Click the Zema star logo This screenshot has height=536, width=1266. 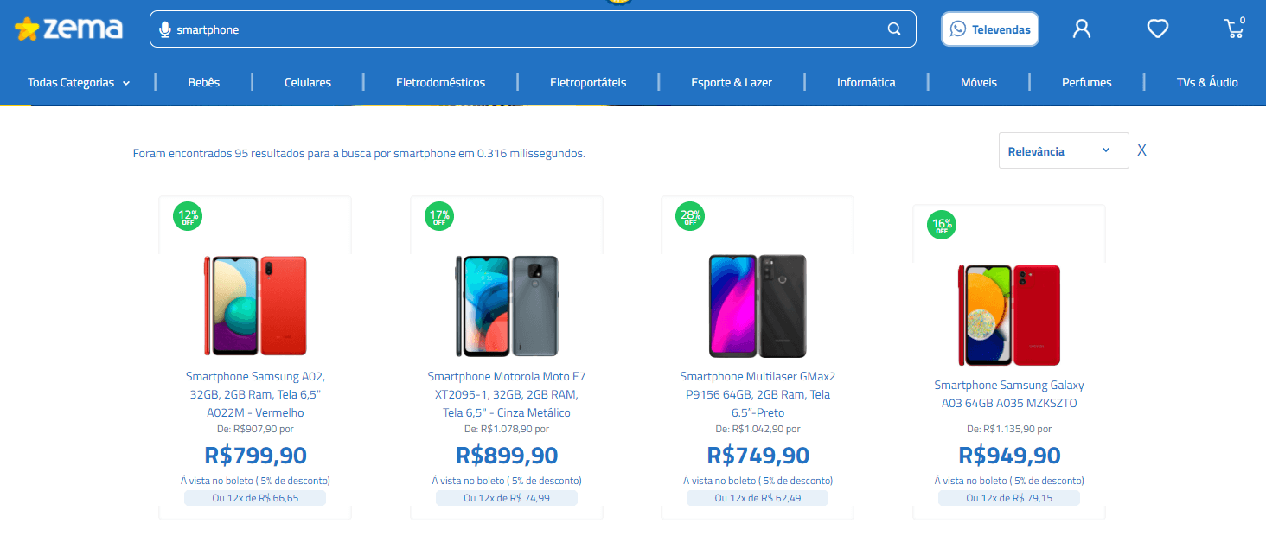point(28,28)
